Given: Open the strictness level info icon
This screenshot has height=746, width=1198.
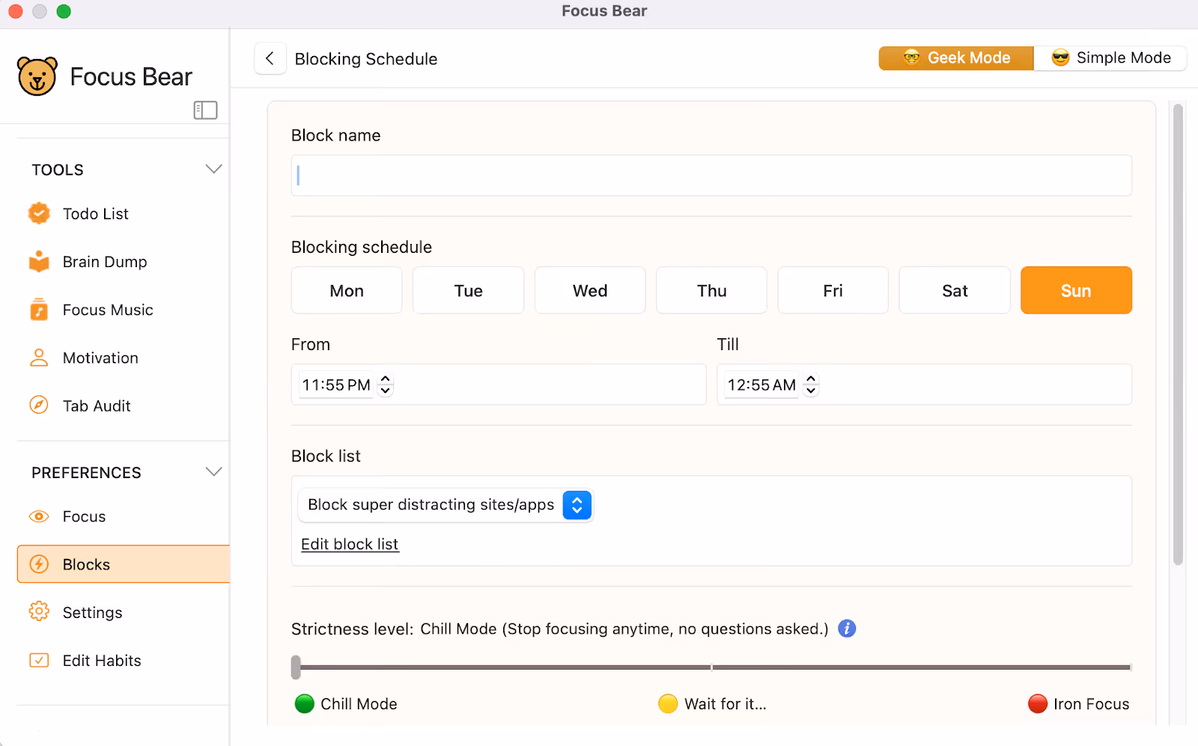Looking at the screenshot, I should (847, 629).
